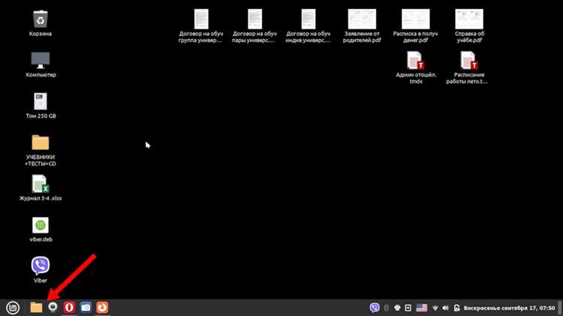The image size is (563, 316).
Task: Select Заявление от родителей.pdf file
Action: pos(362,26)
